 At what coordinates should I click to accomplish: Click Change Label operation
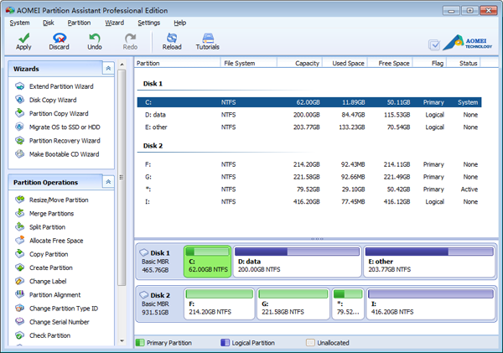[48, 281]
